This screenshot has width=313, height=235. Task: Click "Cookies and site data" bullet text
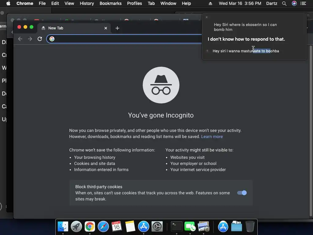click(x=95, y=163)
